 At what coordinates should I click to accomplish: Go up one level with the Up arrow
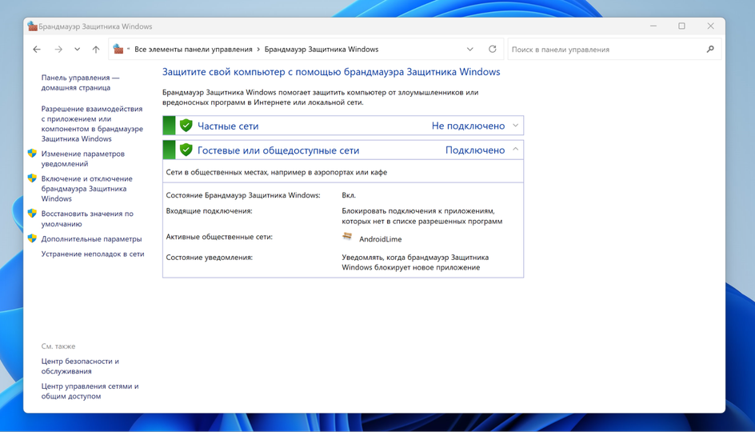96,49
